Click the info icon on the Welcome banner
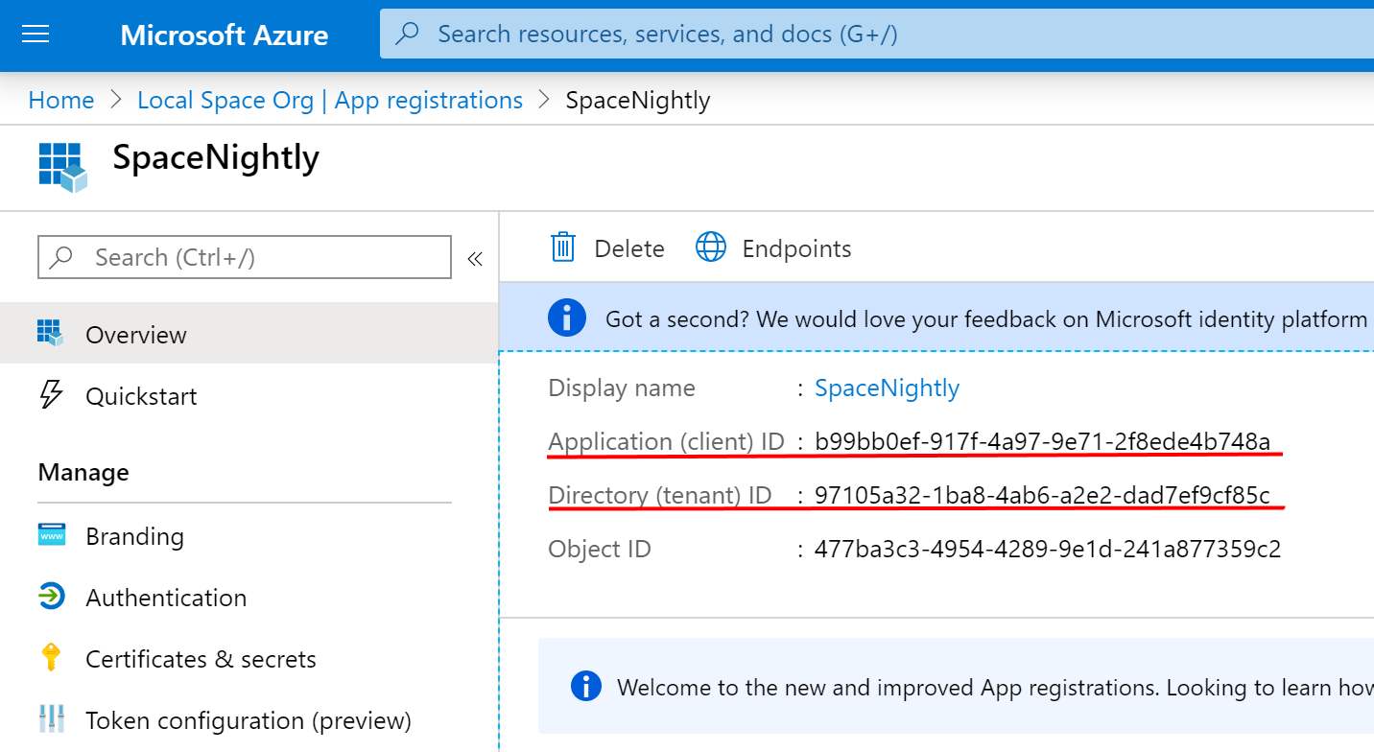The image size is (1374, 752). coord(586,686)
